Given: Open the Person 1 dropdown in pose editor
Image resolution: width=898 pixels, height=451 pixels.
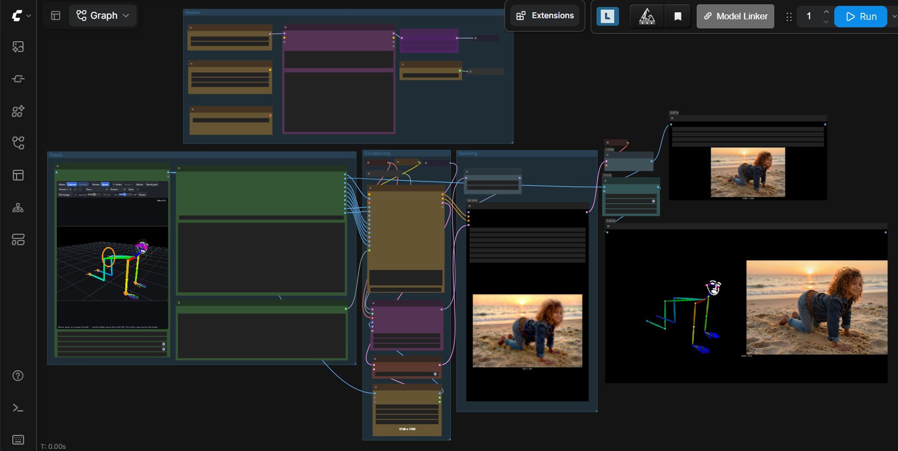Looking at the screenshot, I should pyautogui.click(x=65, y=189).
